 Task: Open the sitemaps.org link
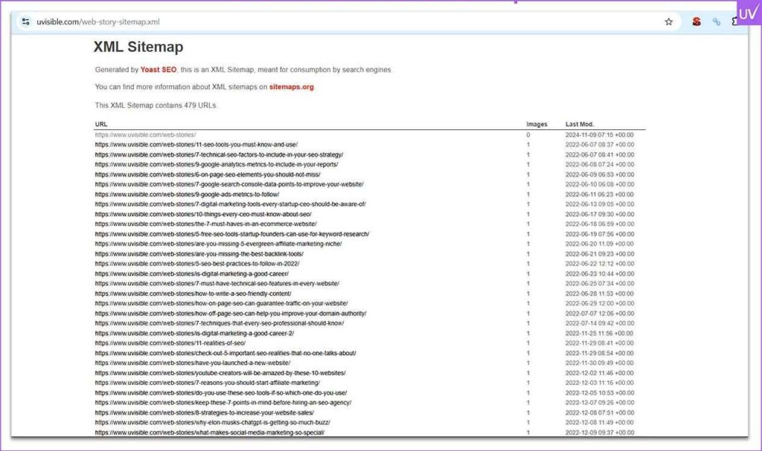click(x=291, y=87)
